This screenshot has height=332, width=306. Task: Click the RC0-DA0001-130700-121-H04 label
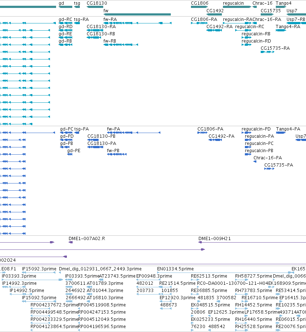coord(232,283)
